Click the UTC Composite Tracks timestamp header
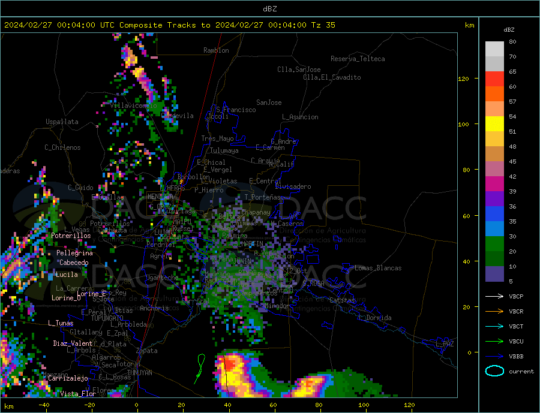Image resolution: width=540 pixels, height=413 pixels. point(169,25)
